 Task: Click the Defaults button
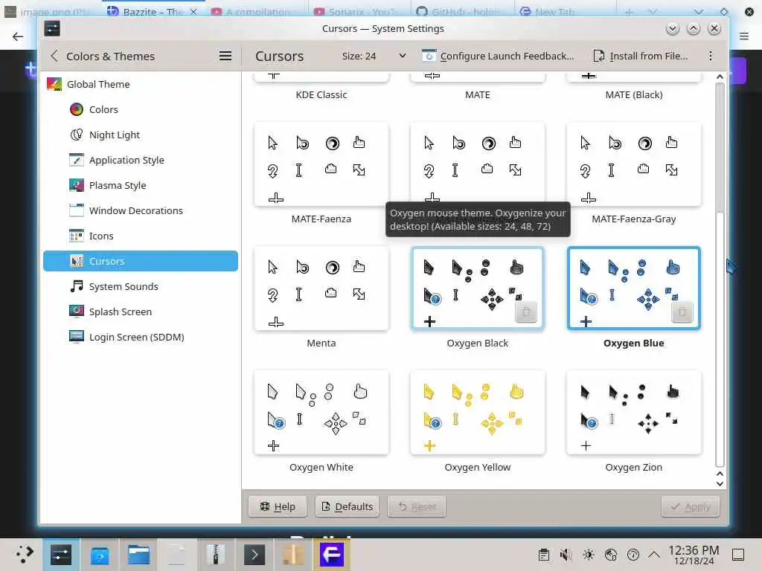(347, 506)
